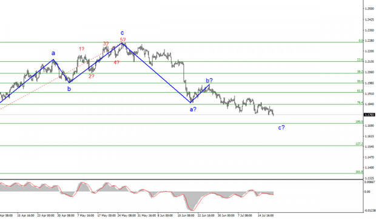Click the "14 Jul 16:00" time axis label
The height and width of the screenshot is (219, 376).
click(266, 215)
